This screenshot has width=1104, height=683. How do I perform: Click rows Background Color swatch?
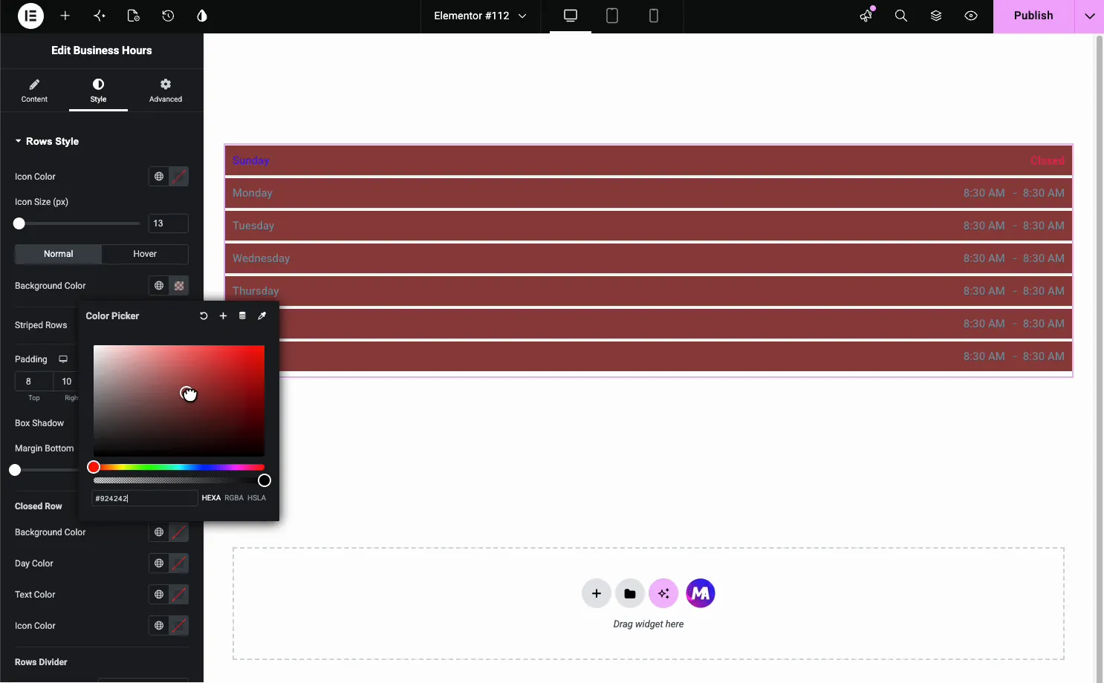point(179,286)
